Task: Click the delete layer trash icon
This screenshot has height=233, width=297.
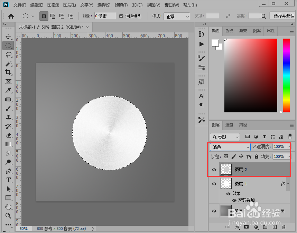Action: (284, 227)
